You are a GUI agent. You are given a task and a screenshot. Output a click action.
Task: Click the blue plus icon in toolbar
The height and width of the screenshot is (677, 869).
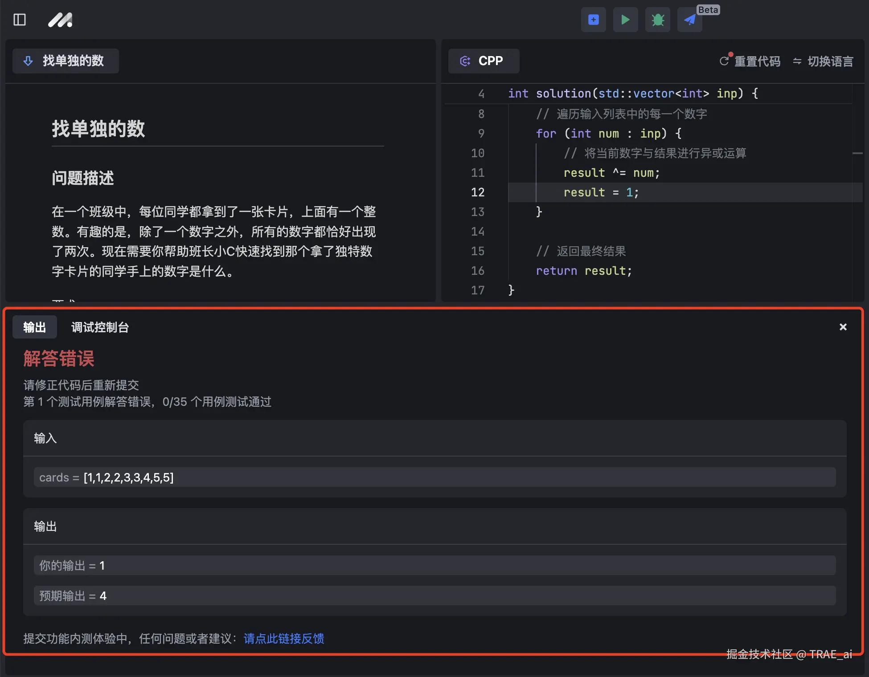593,20
